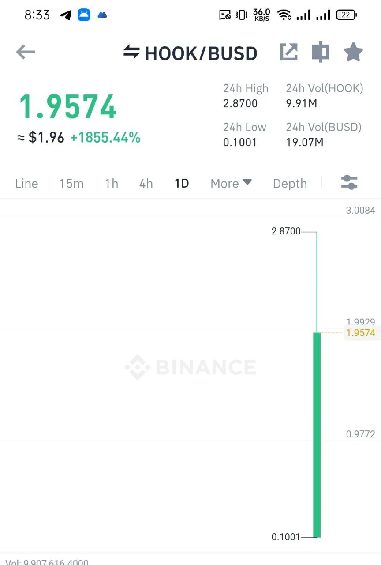This screenshot has width=381, height=565.
Task: Tap the HOOK/BUSD pair title
Action: 201,53
